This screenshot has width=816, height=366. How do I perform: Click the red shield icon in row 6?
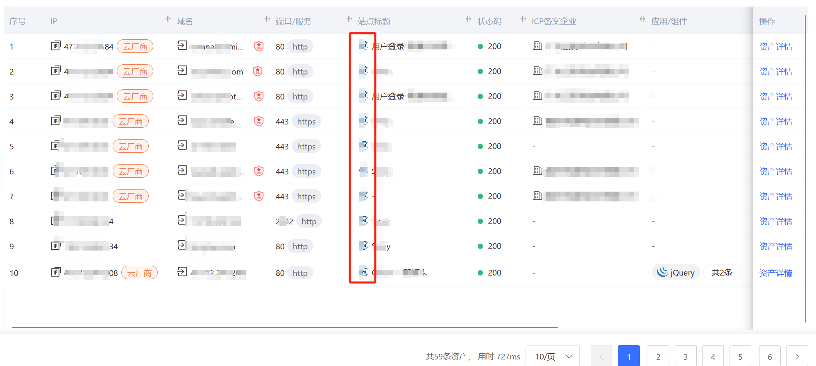point(258,171)
